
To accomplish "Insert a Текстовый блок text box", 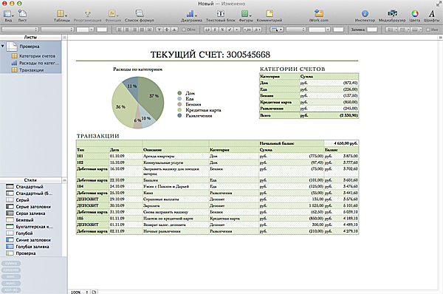I will tap(220, 16).
